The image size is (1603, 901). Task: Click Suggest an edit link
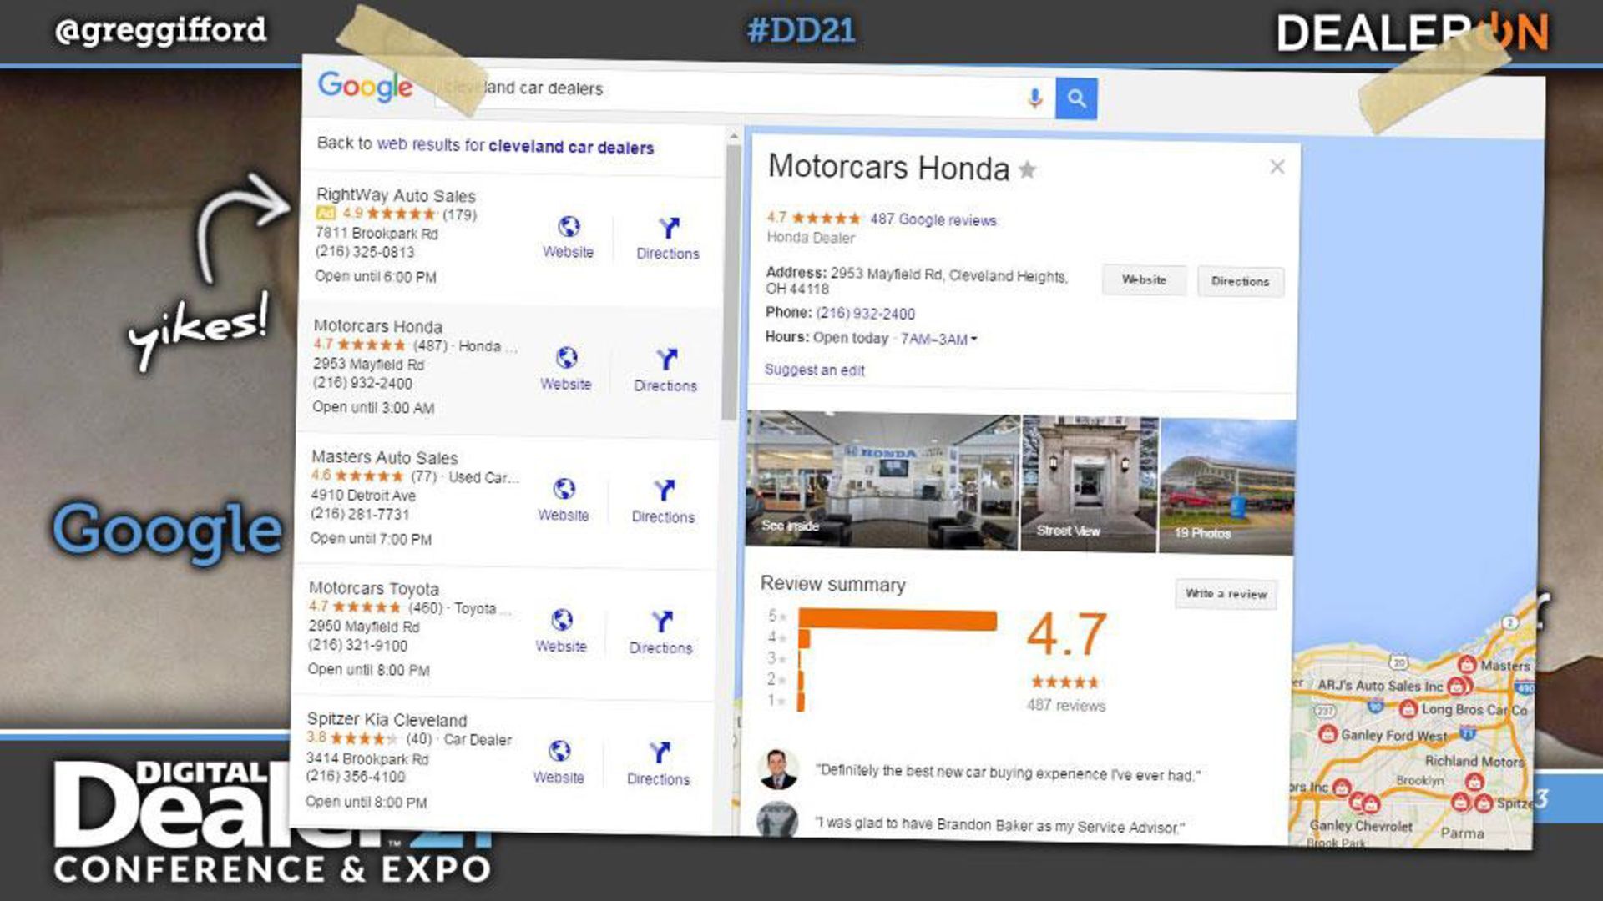(815, 370)
